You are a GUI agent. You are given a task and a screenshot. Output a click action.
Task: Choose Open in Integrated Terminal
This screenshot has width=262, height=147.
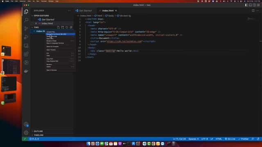pos(61,43)
